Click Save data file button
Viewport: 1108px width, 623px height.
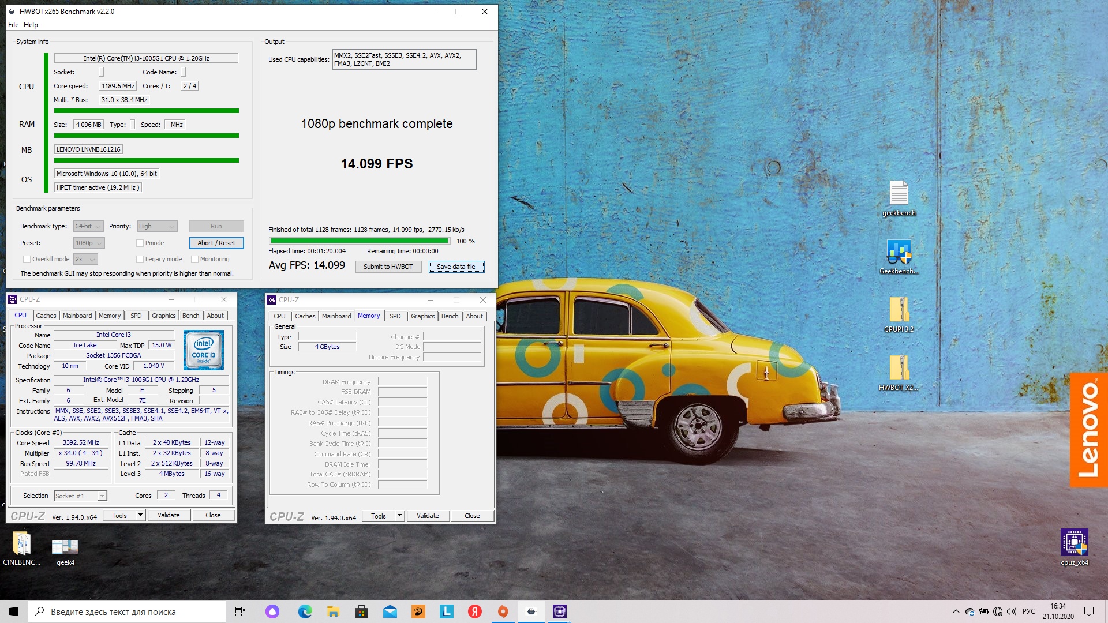pyautogui.click(x=456, y=267)
